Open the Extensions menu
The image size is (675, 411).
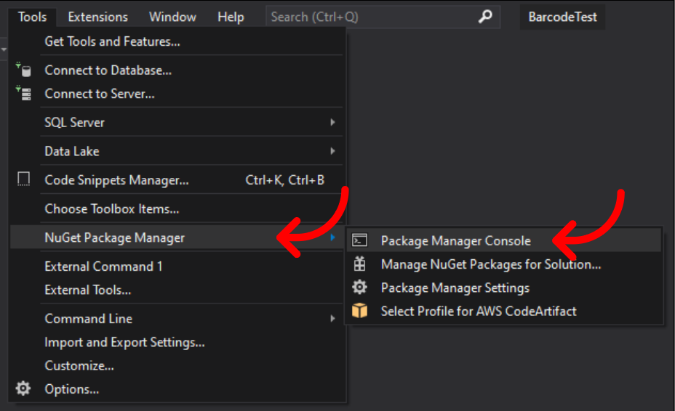(x=97, y=17)
